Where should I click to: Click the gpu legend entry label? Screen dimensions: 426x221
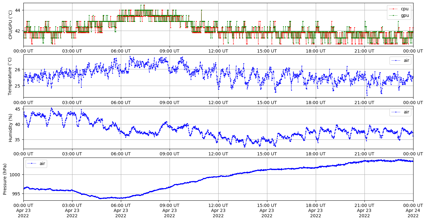click(404, 15)
